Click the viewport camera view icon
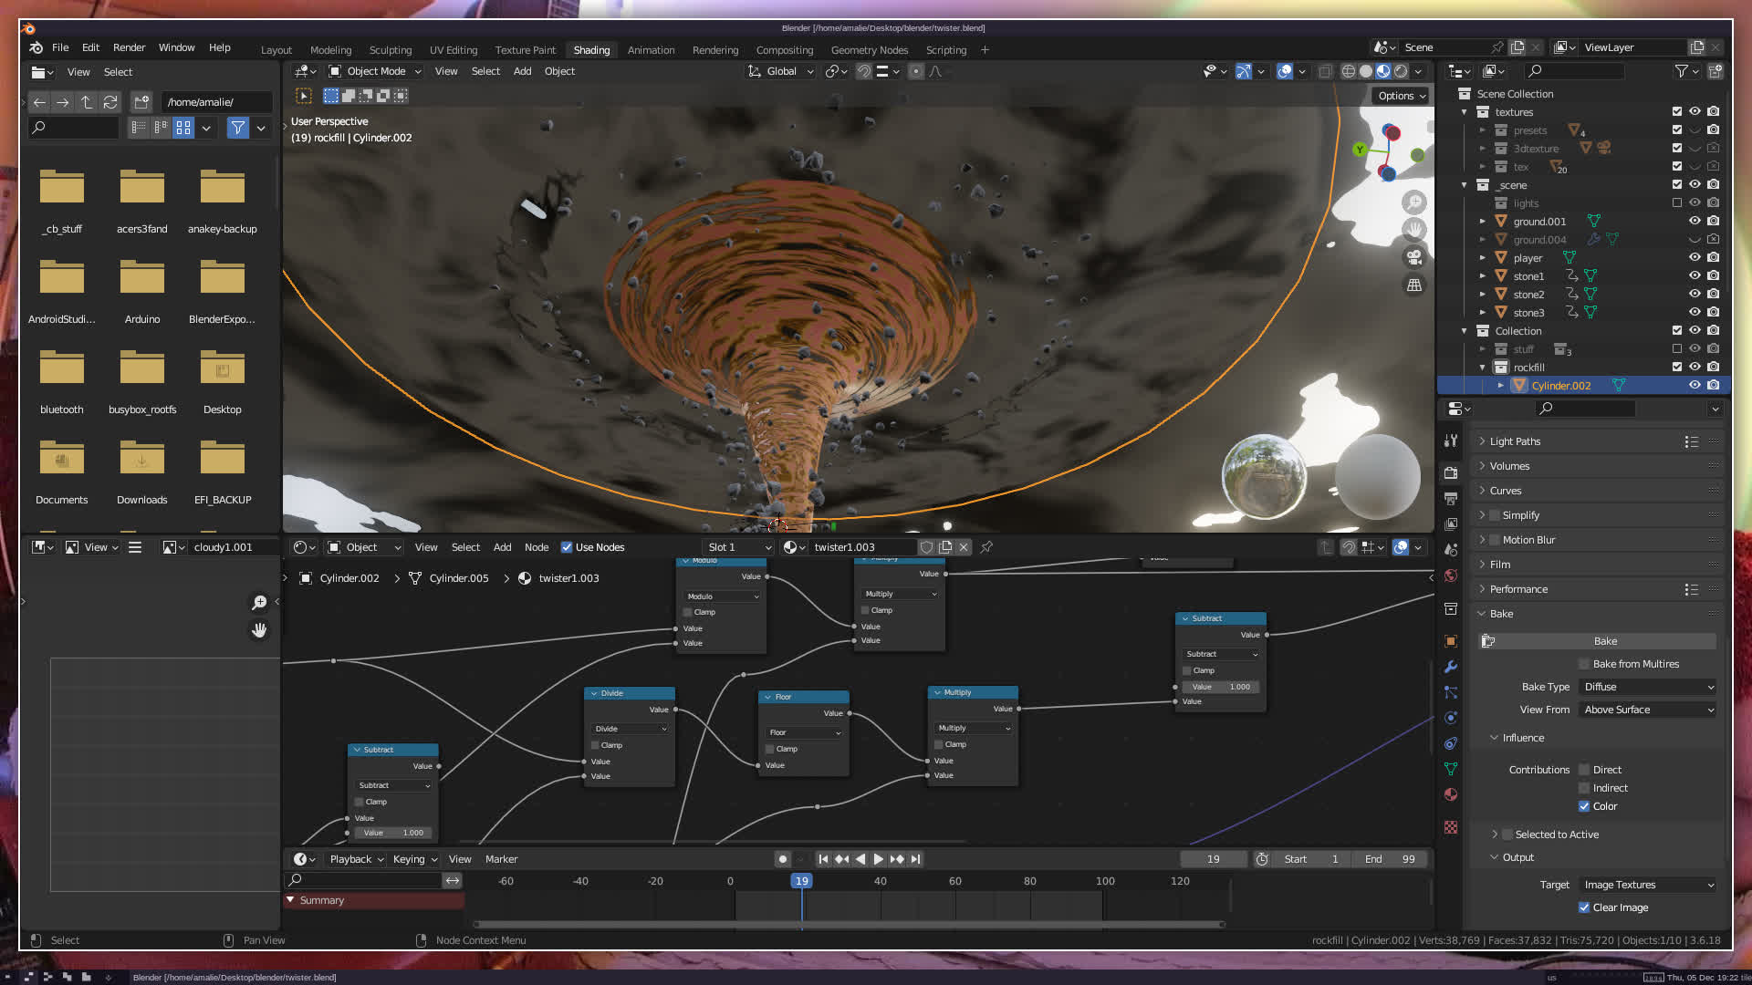The height and width of the screenshot is (985, 1752). (1414, 257)
